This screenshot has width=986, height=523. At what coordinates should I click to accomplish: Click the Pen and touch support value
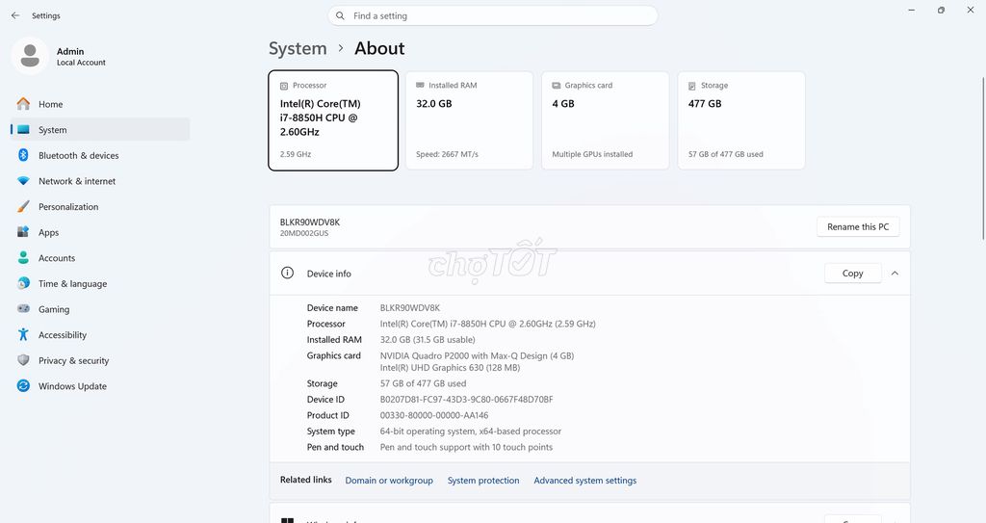coord(466,448)
